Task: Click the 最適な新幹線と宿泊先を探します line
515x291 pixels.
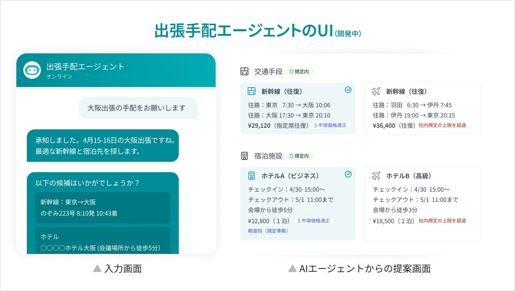Action: click(x=88, y=151)
